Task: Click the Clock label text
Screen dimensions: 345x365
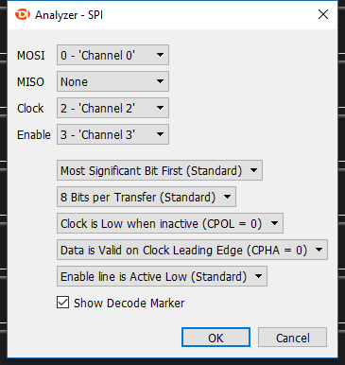Action: 30,109
